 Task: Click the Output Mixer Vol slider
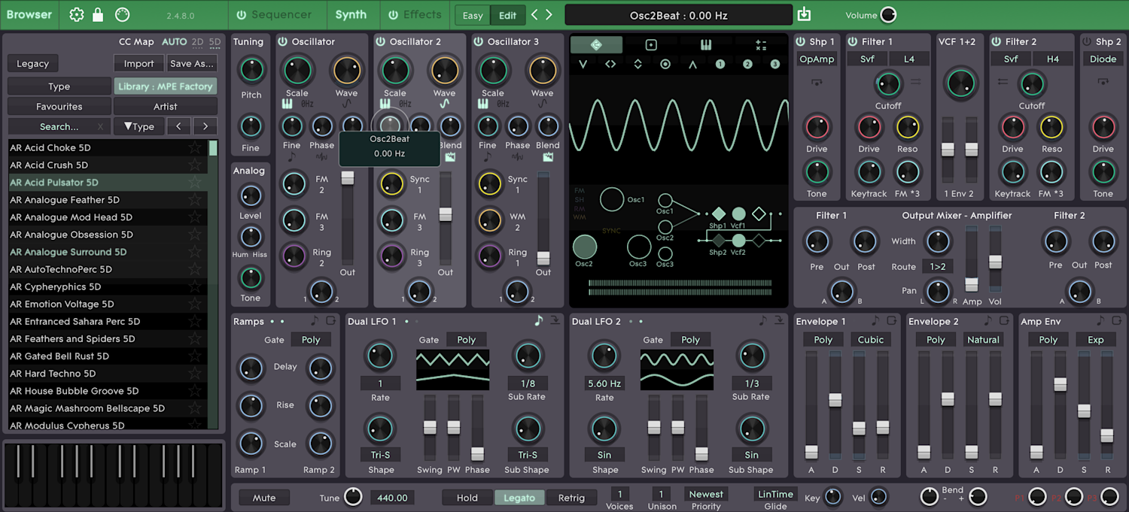pyautogui.click(x=995, y=259)
